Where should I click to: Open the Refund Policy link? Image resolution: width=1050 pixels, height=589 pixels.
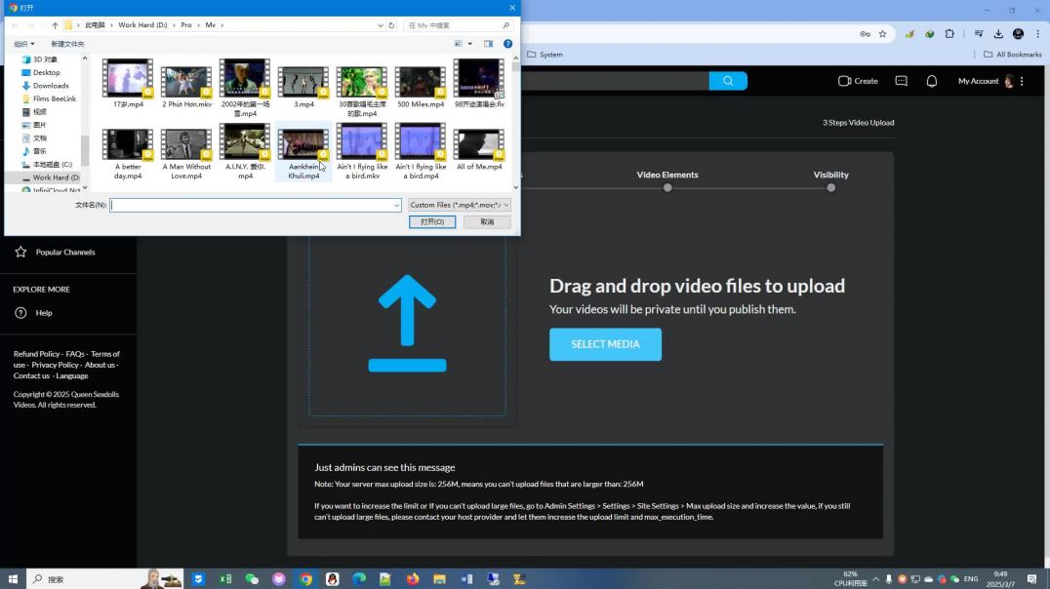point(36,353)
